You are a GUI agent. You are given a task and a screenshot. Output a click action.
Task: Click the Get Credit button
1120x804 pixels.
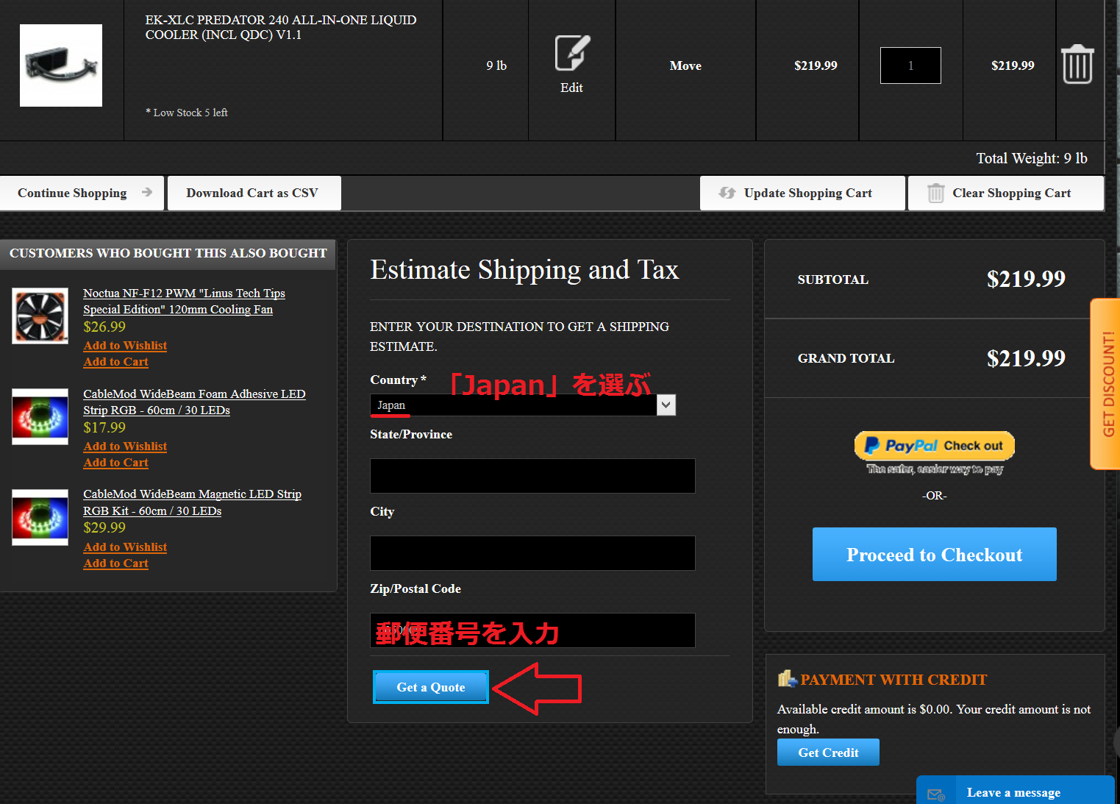click(828, 753)
